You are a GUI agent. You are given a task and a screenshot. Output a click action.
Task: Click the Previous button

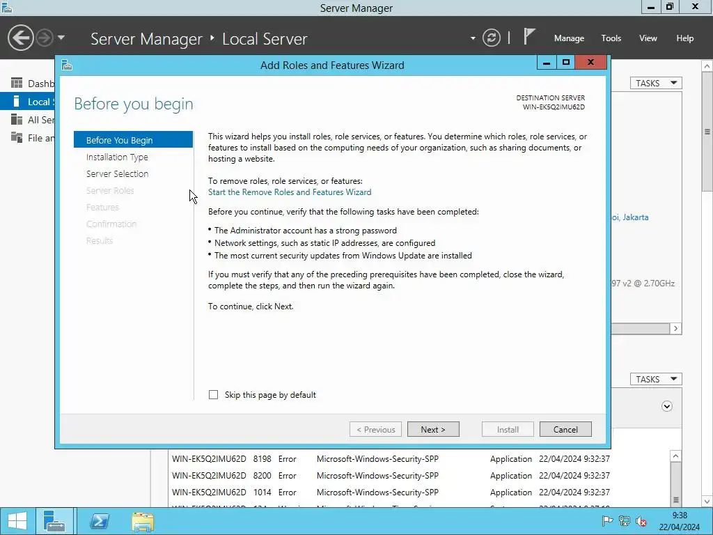pos(375,429)
